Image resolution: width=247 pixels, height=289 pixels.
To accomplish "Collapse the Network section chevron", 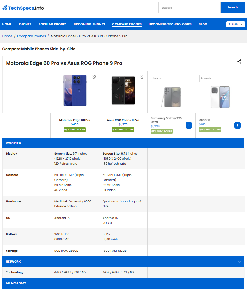I will pos(240,262).
